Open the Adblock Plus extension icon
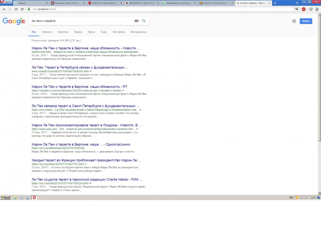 (304, 9)
